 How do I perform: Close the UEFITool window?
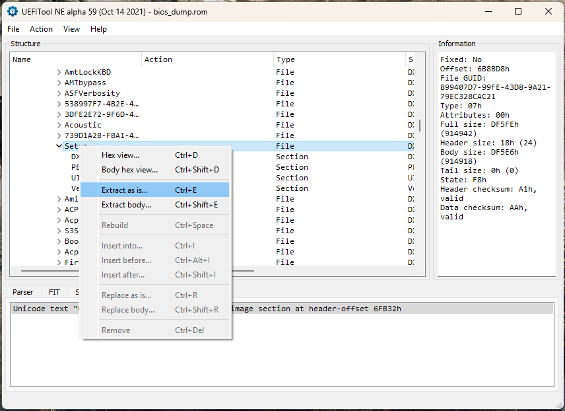tap(548, 11)
